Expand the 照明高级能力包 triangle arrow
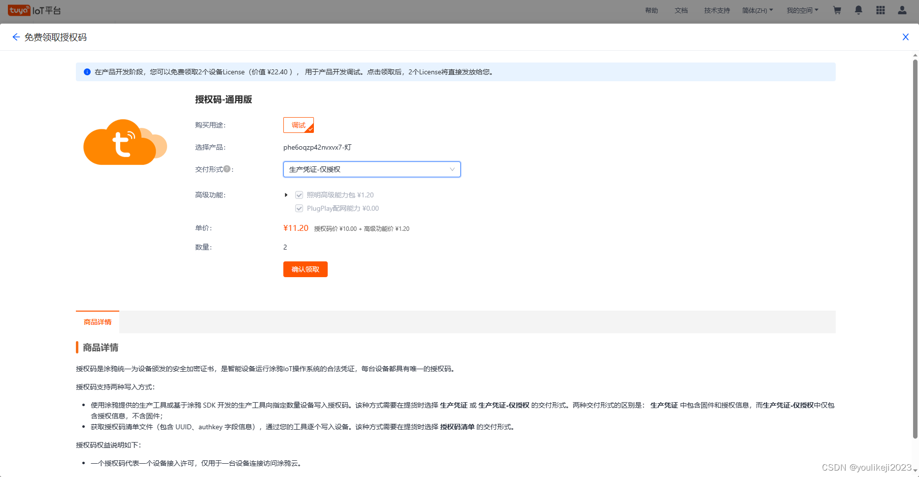Screen dimensions: 919x477 [x=286, y=195]
